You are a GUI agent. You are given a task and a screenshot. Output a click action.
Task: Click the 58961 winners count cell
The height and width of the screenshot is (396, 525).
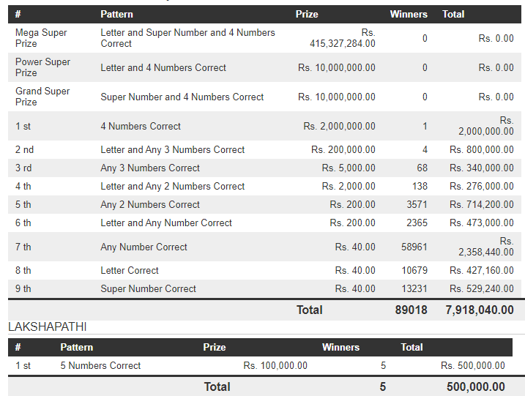coord(414,247)
